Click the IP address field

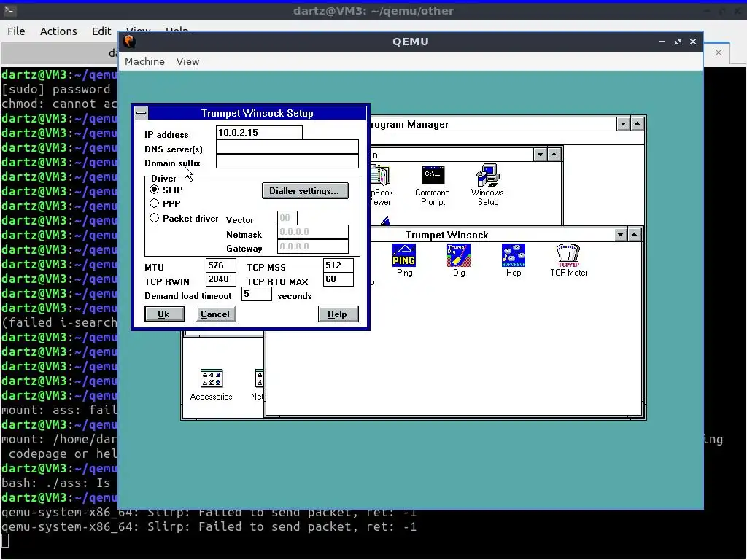pos(259,133)
